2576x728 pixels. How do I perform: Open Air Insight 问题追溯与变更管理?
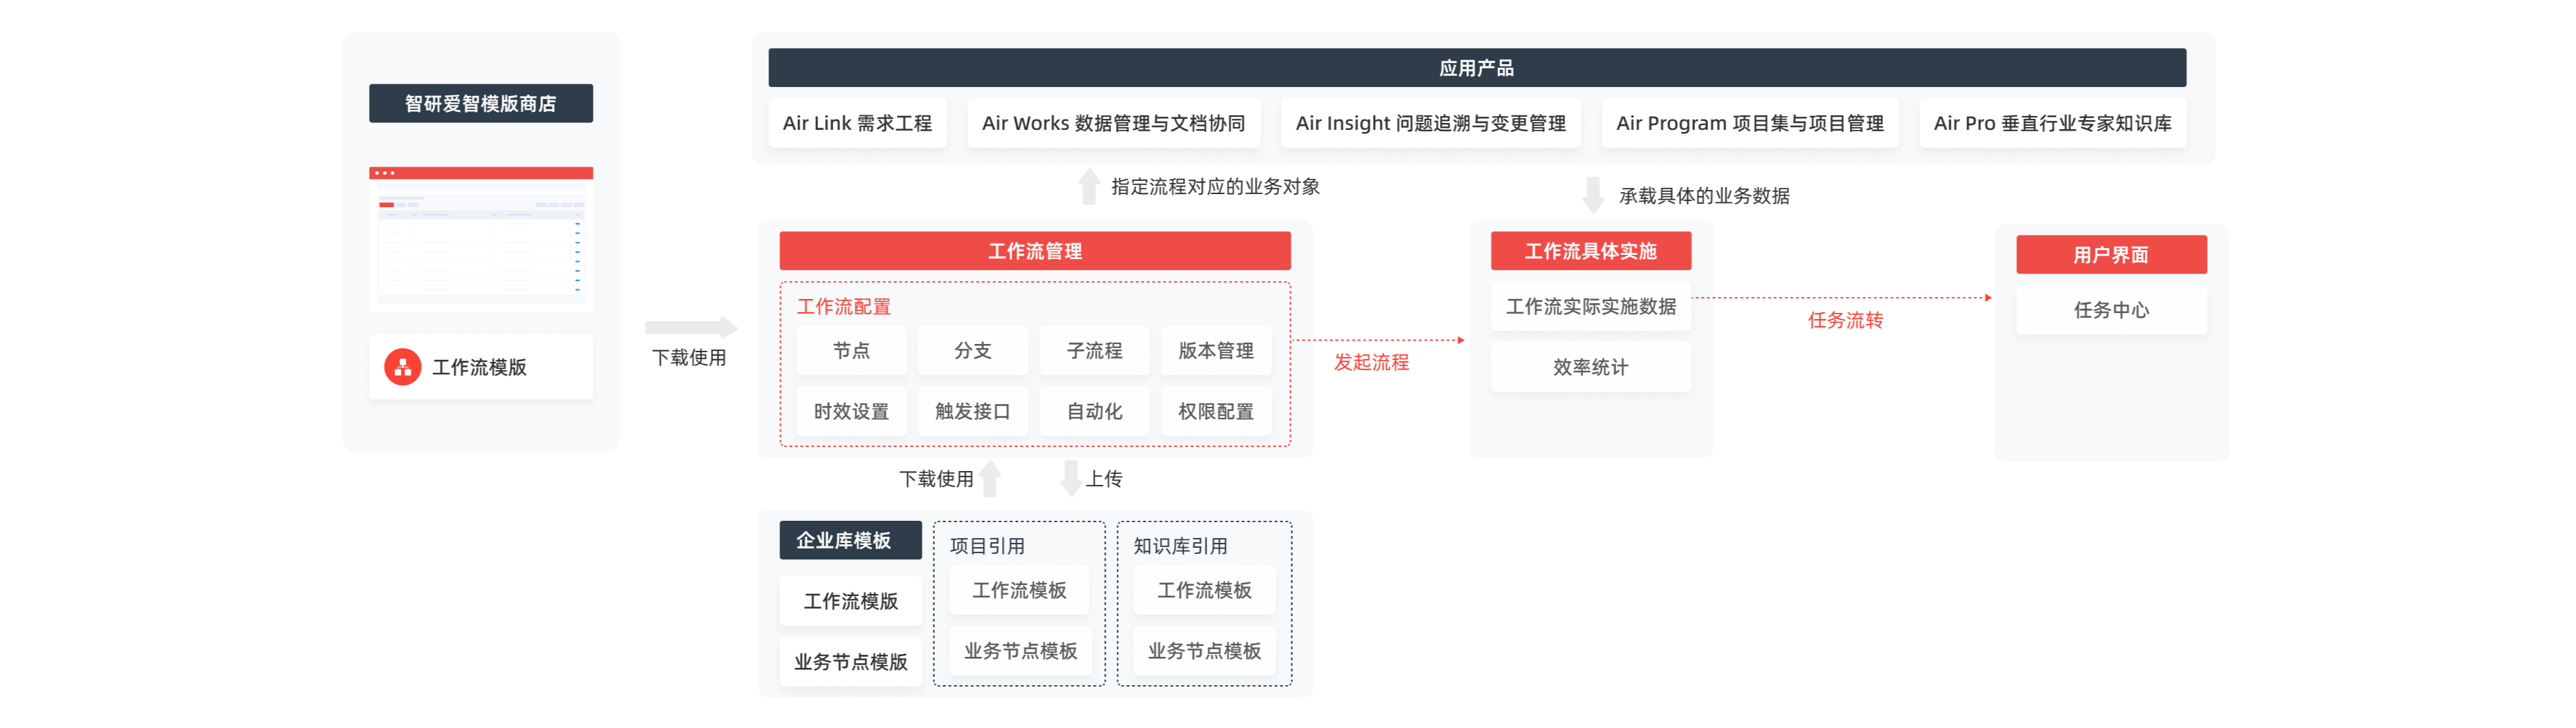[x=1430, y=123]
